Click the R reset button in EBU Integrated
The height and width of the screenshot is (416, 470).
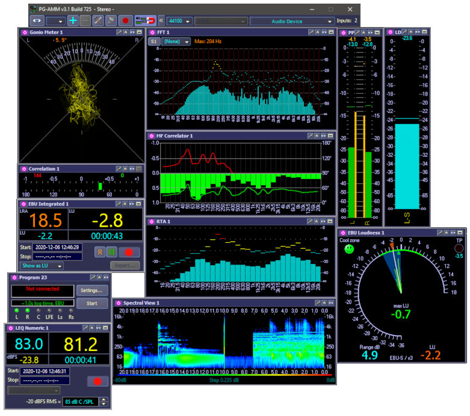[x=100, y=252]
